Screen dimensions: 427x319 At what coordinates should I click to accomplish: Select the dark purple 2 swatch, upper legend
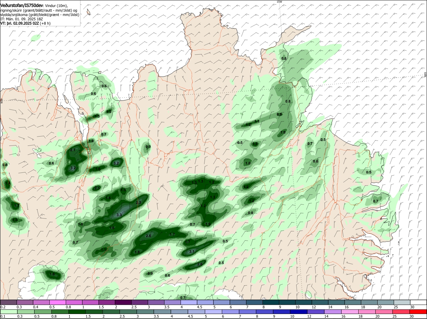click(123, 302)
